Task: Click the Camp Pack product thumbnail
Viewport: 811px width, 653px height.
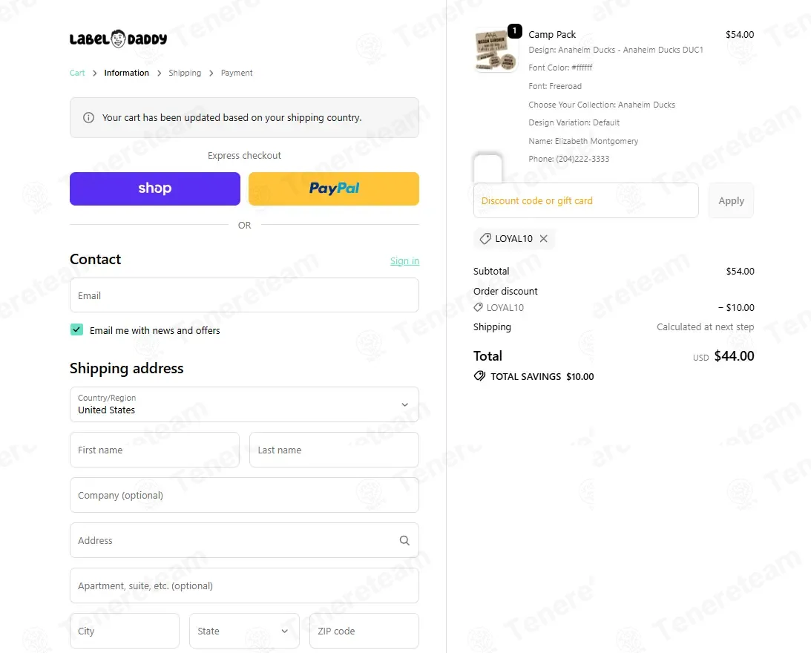Action: tap(496, 50)
